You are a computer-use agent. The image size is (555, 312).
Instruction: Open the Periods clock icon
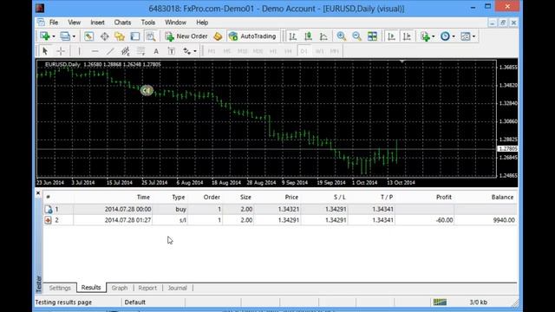pyautogui.click(x=445, y=36)
